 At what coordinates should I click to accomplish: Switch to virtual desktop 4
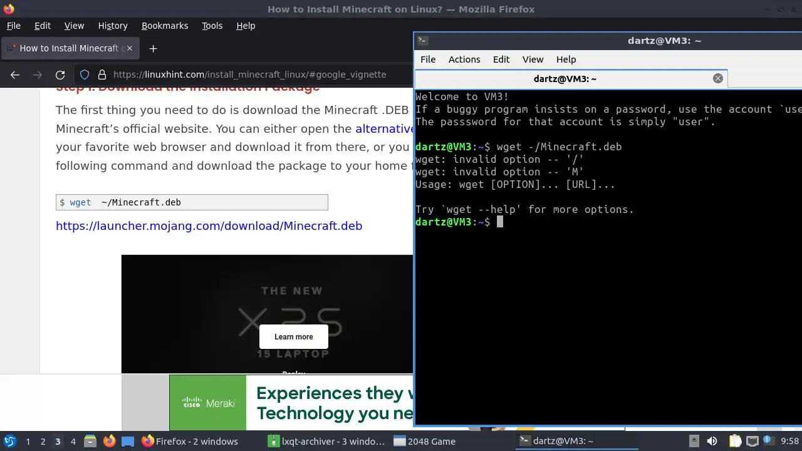click(73, 442)
